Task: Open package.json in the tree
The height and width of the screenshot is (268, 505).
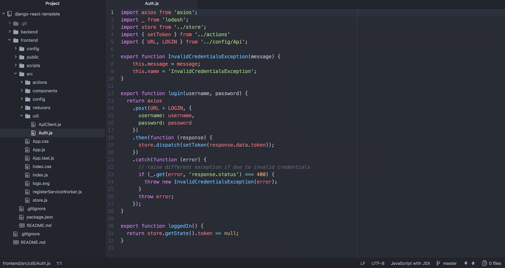Action: click(40, 217)
